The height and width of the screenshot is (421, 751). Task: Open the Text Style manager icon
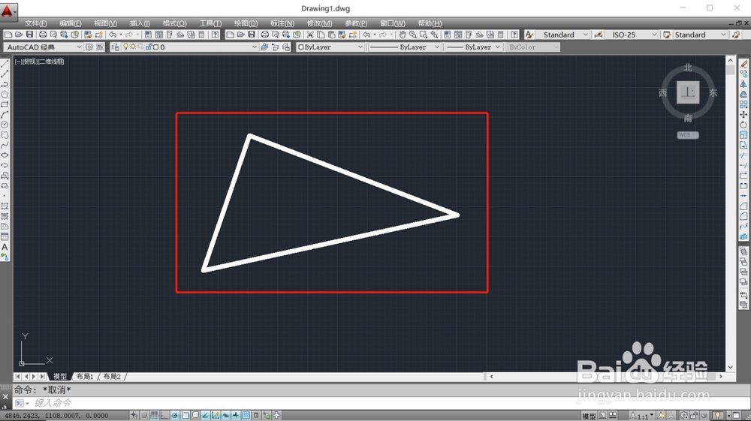[x=529, y=35]
